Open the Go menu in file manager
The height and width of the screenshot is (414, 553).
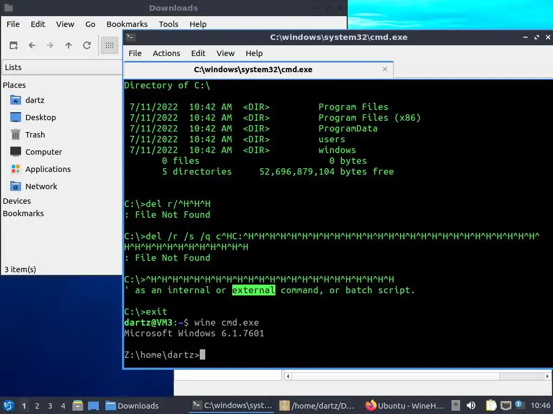point(90,24)
